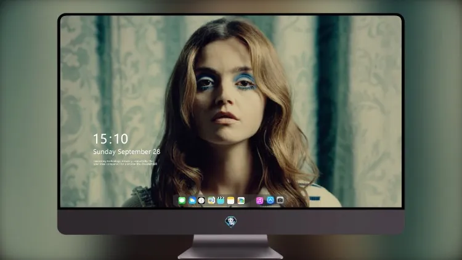Launch the pink iTunes music app
Screen dimensions: 462x260
point(259,200)
